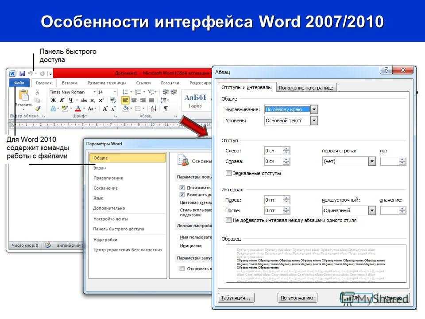
Task: Select Сохранение in Параметры Word list
Action: point(106,188)
